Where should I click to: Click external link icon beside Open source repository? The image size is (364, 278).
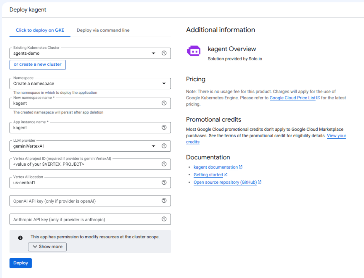click(260, 182)
